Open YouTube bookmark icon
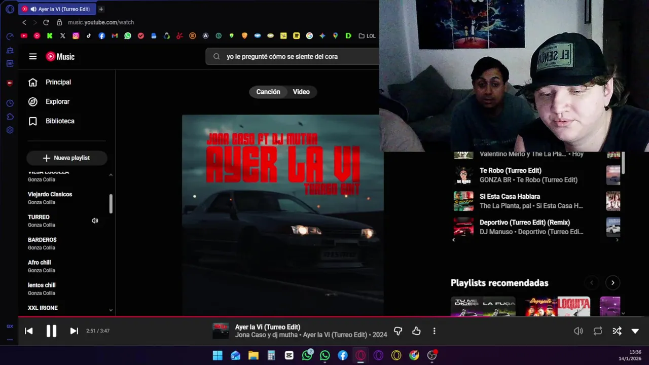The image size is (649, 365). (24, 36)
